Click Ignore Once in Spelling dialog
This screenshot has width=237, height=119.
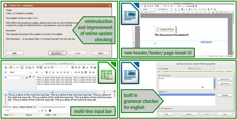(x=225, y=79)
